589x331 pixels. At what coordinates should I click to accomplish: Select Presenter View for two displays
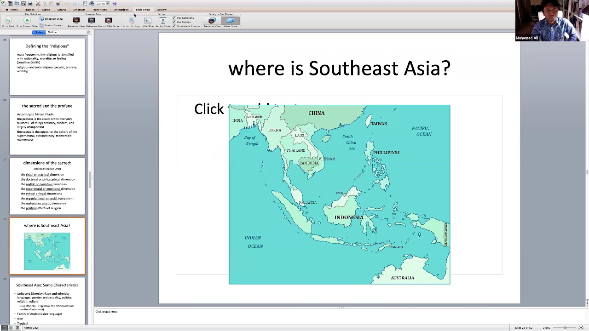[212, 22]
